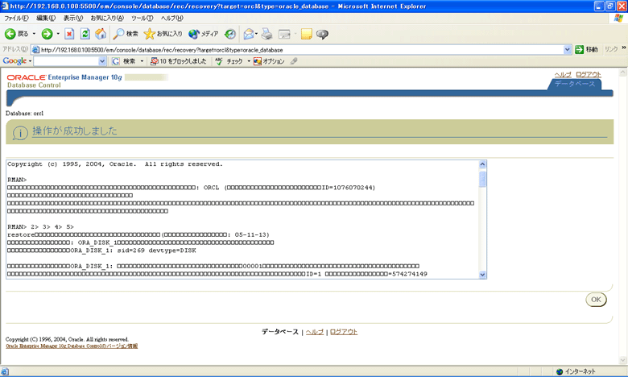Click the highlighter pen icon in Google toolbar
Image resolution: width=628 pixels, height=377 pixels.
[294, 61]
